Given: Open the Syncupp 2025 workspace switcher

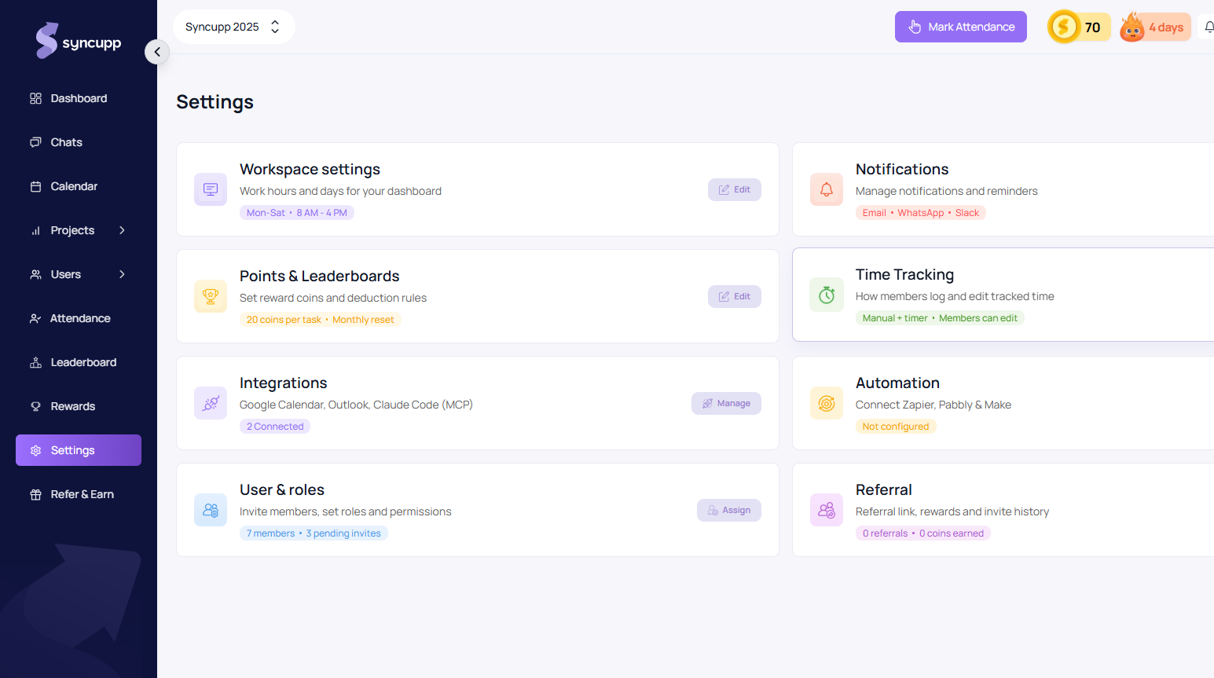Looking at the screenshot, I should click(x=234, y=27).
